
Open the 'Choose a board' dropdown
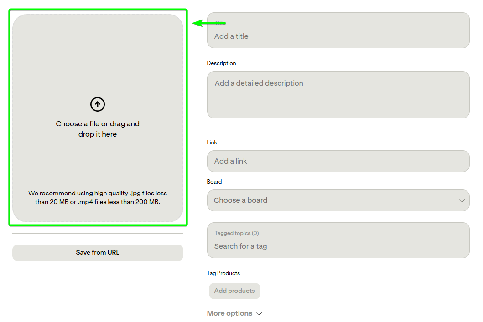[x=338, y=200]
